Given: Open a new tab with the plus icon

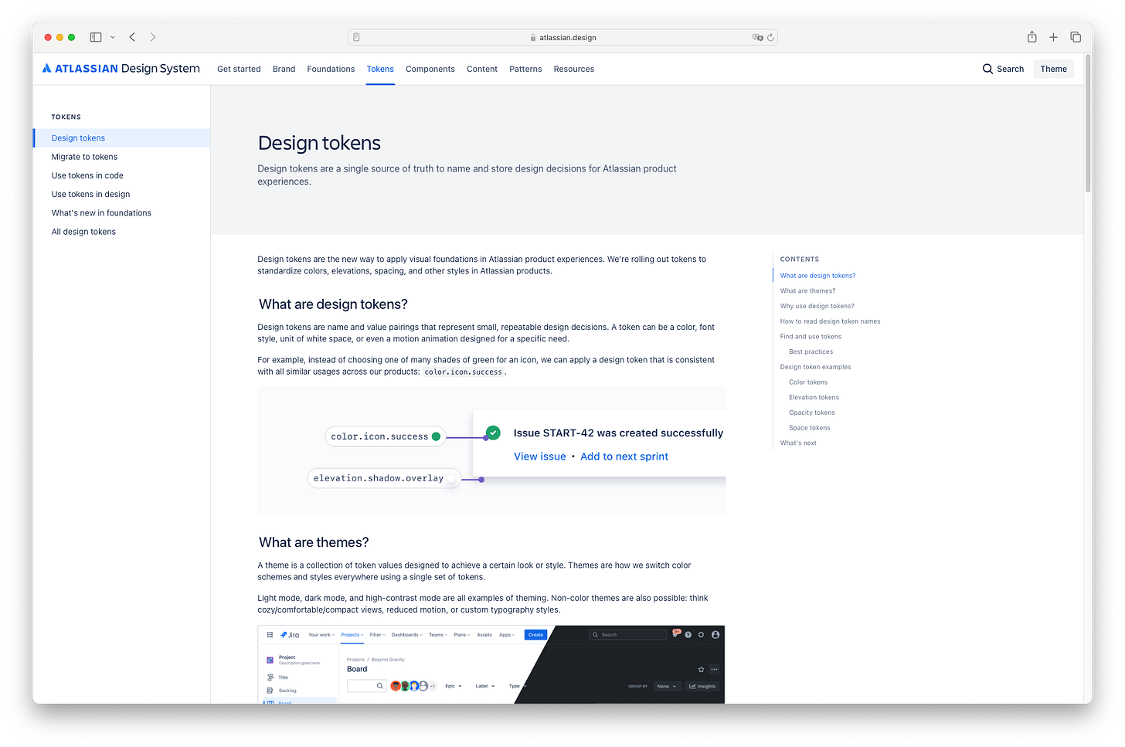Looking at the screenshot, I should point(1053,37).
